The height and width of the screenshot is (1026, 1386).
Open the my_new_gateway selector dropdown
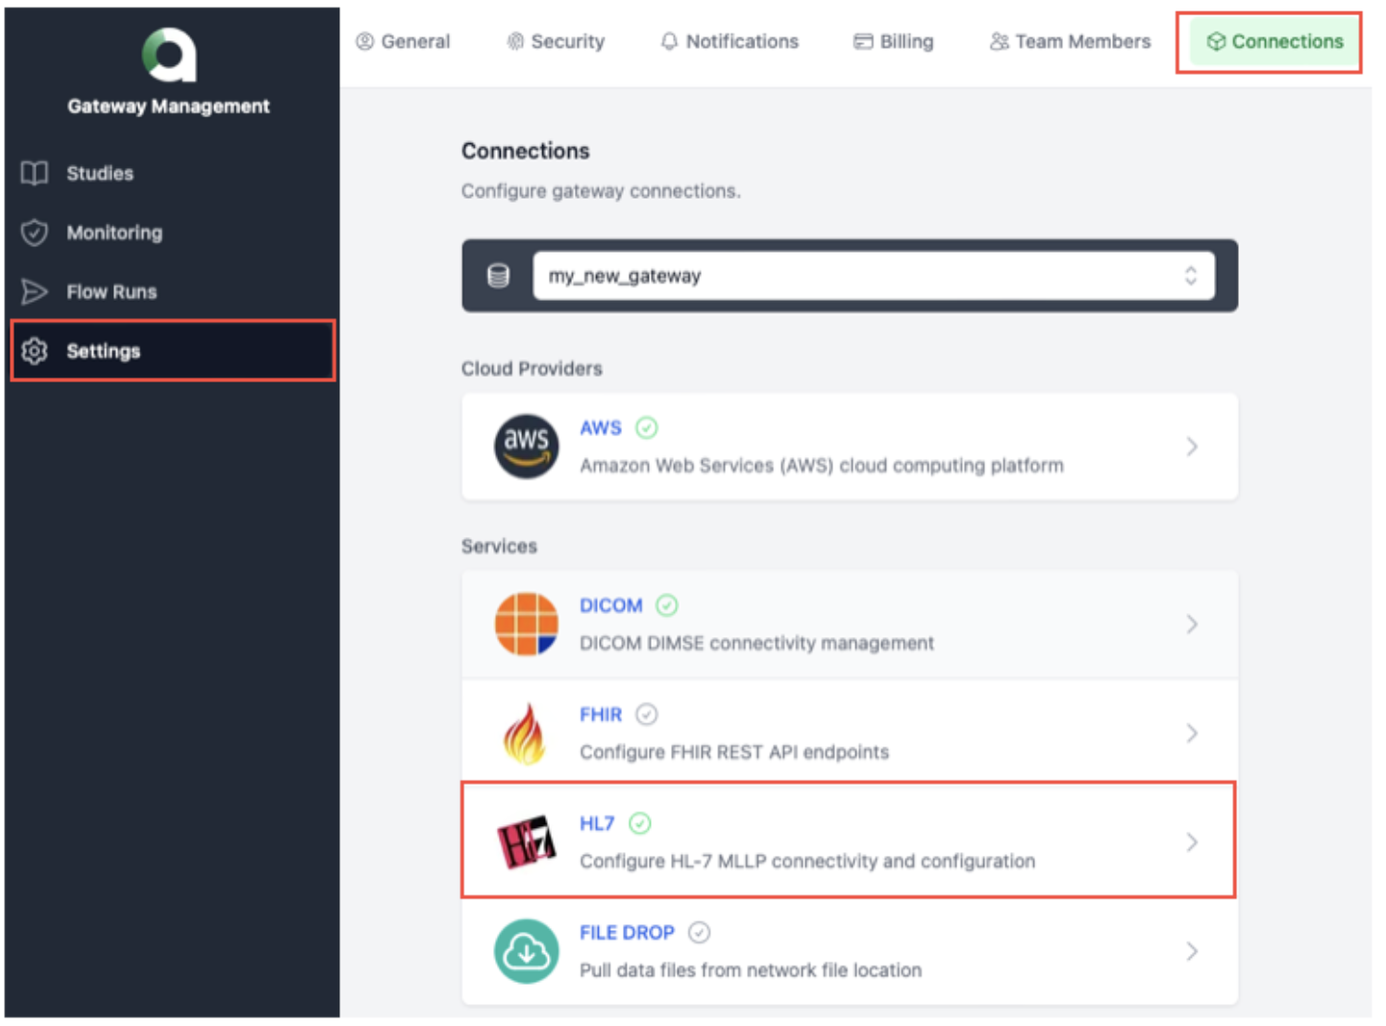point(874,276)
